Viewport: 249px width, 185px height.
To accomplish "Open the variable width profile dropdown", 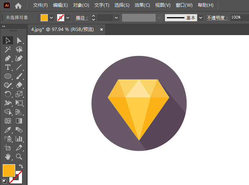I will 159,18.
